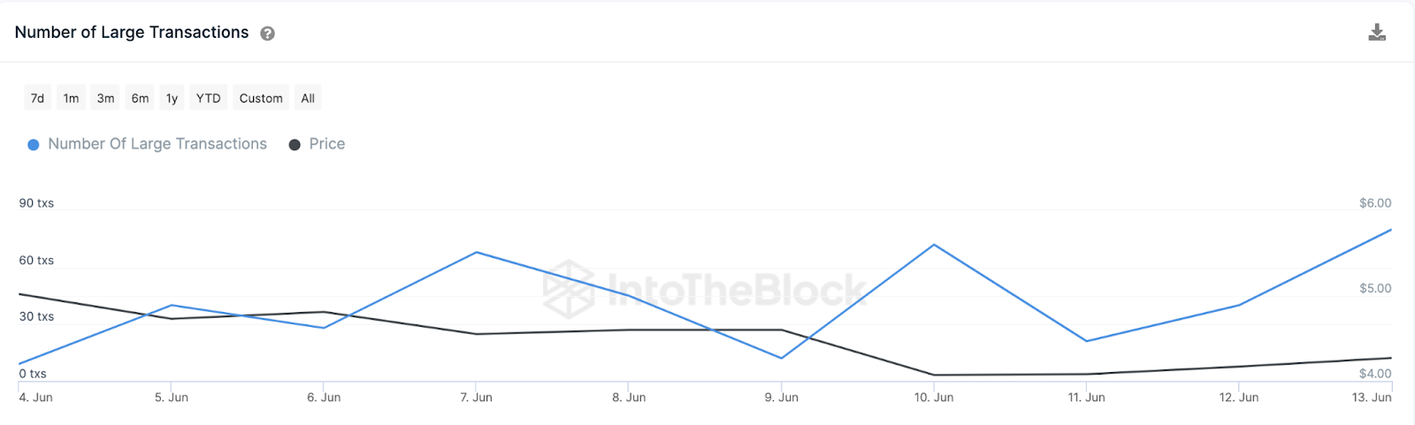Click the 7. Jun transactions peak

(x=477, y=253)
